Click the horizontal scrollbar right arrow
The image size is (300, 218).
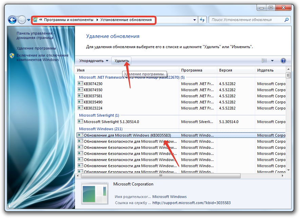coord(283,176)
